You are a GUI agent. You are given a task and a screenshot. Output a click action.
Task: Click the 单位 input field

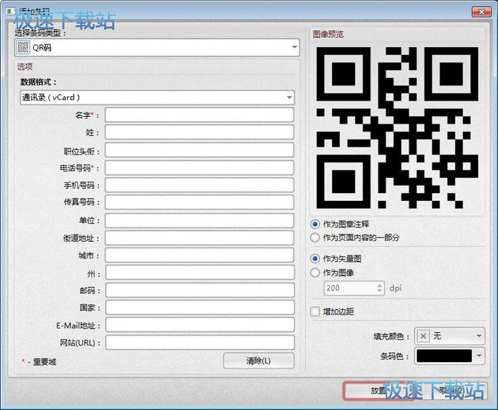[199, 220]
